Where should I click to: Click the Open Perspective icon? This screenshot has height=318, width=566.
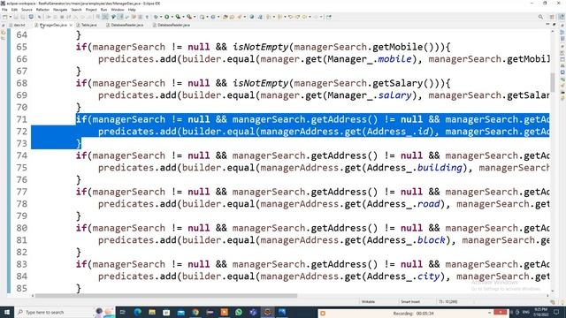(552, 17)
